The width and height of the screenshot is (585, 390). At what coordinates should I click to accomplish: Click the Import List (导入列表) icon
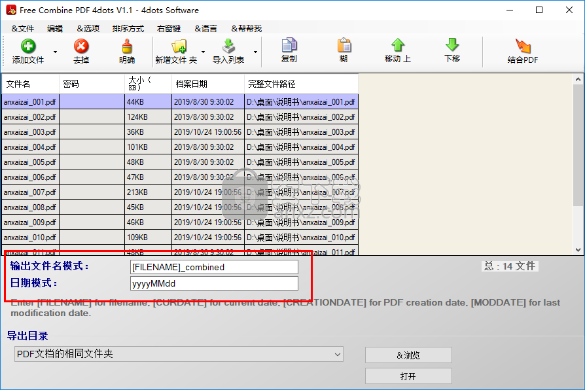(x=228, y=46)
